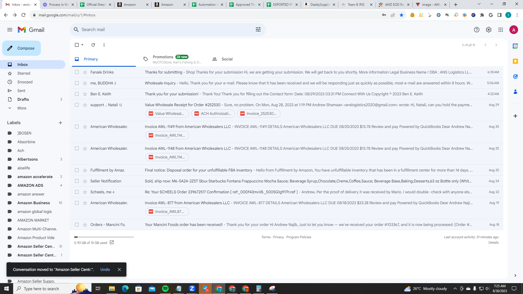The image size is (523, 294).
Task: Switch to the Social tab
Action: pyautogui.click(x=242, y=59)
